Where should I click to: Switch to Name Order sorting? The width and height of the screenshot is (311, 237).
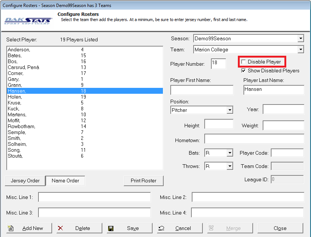tap(65, 181)
